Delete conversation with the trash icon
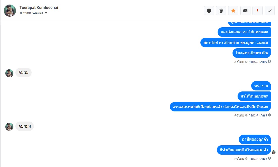 pos(221,11)
